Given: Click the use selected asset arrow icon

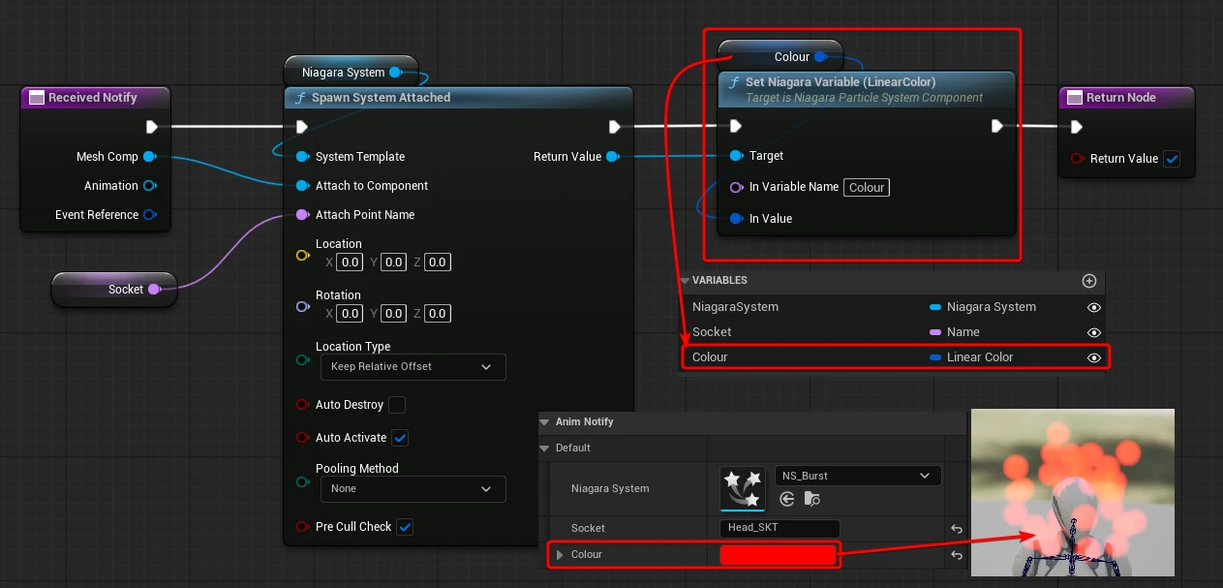Looking at the screenshot, I should click(787, 499).
